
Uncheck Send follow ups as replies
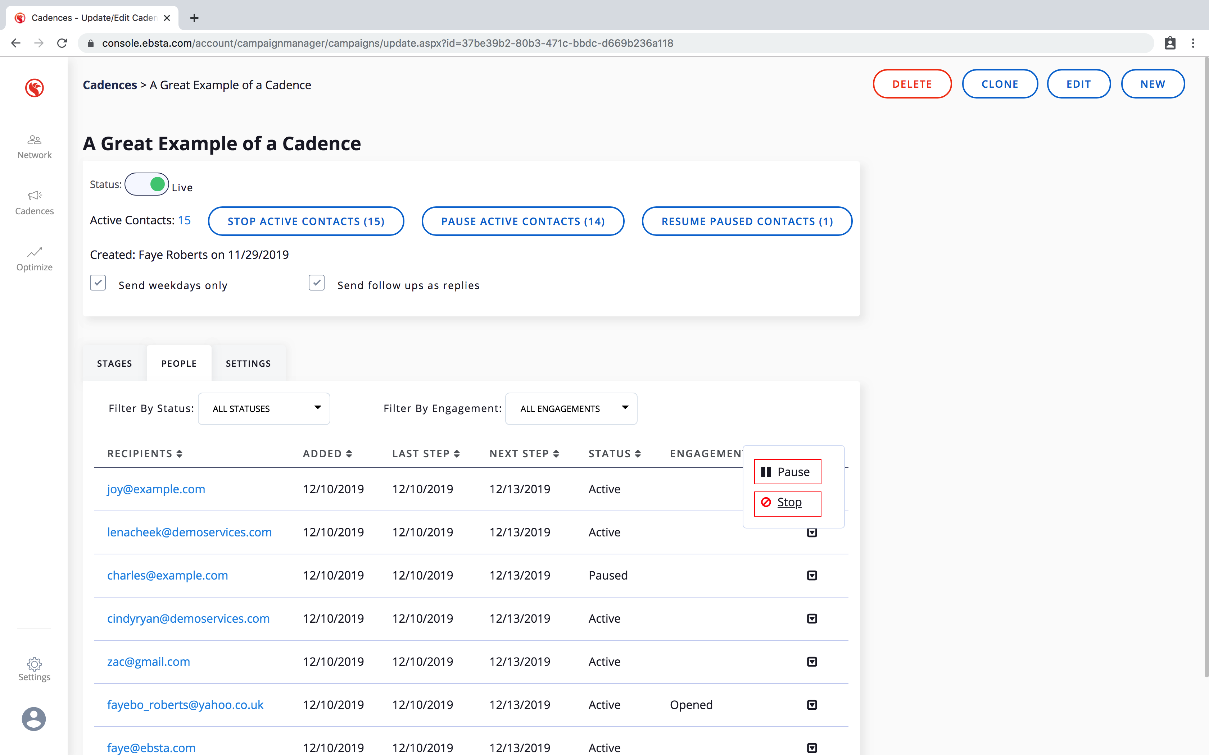pyautogui.click(x=317, y=283)
